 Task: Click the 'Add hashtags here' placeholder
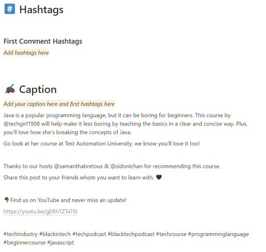(x=26, y=53)
